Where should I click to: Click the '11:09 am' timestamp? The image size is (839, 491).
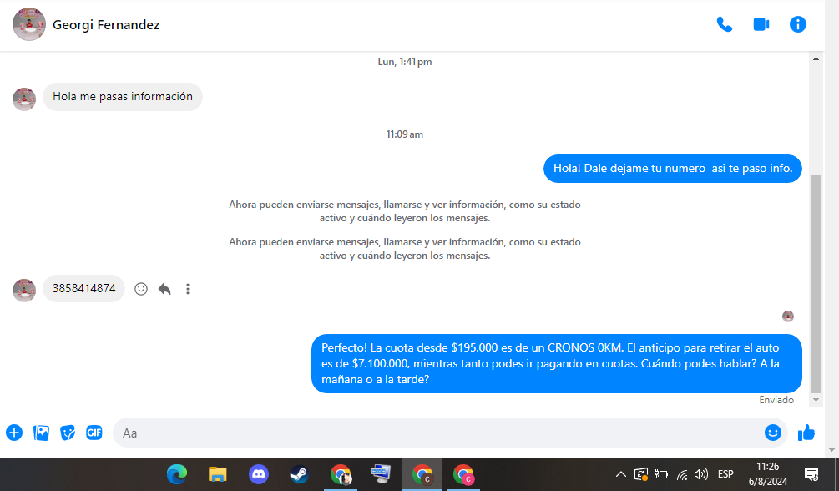click(405, 134)
